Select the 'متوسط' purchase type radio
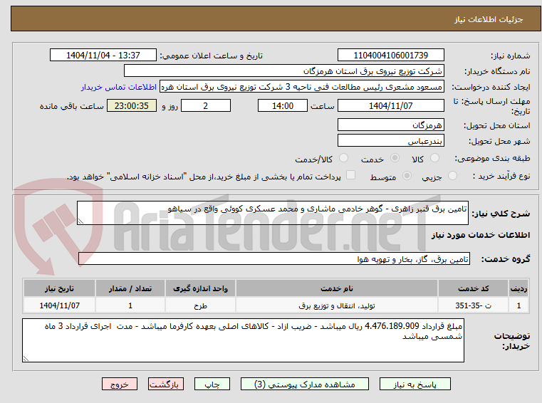542x403 pixels. click(407, 176)
